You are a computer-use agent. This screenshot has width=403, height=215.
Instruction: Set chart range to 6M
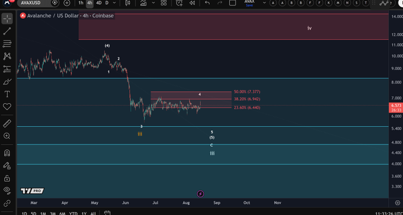[62, 213]
